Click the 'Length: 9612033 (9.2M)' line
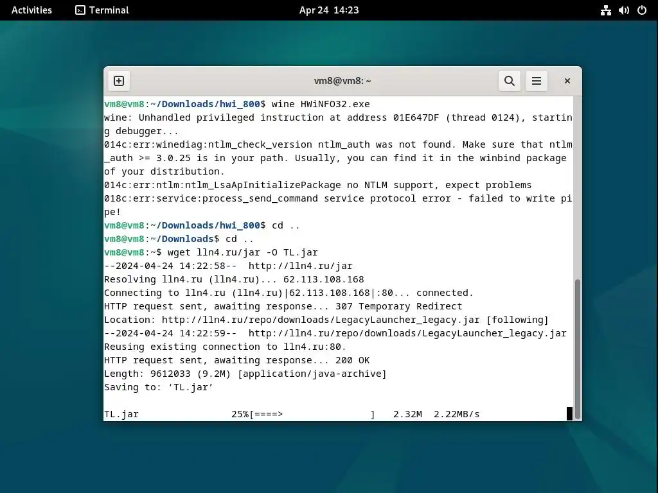 (245, 374)
